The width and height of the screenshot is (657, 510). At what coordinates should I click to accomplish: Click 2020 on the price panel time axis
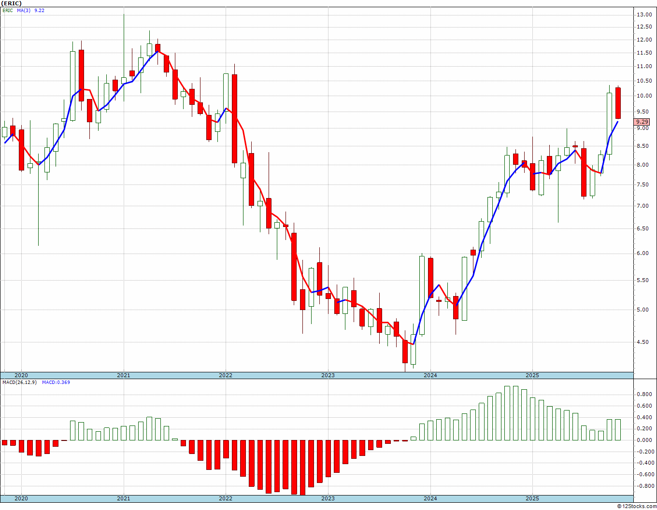21,375
